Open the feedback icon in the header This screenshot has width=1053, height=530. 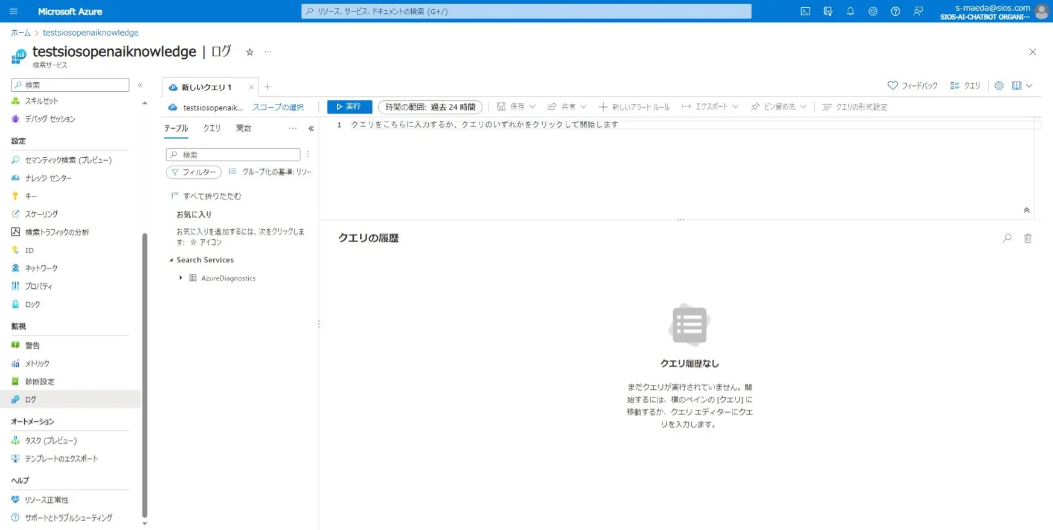pyautogui.click(x=918, y=11)
